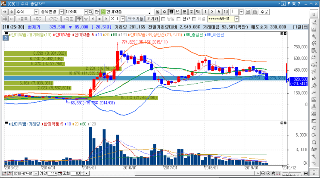Open the X 1 multiplier dropdown
Viewport: 320px width, 178px height.
pos(123,19)
